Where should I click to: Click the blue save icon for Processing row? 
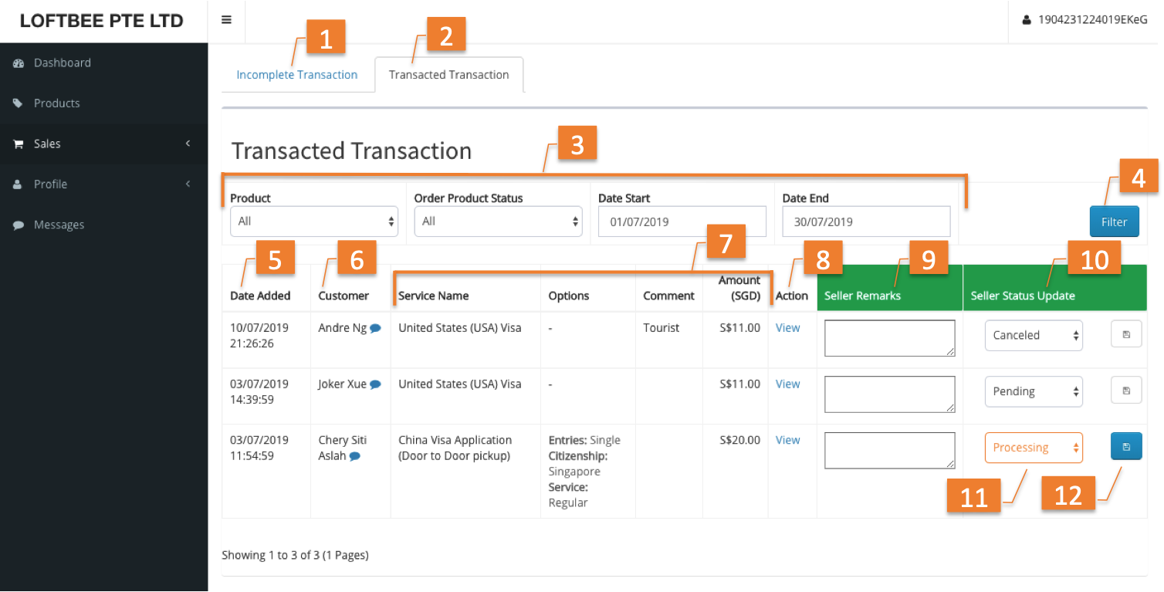coord(1126,447)
